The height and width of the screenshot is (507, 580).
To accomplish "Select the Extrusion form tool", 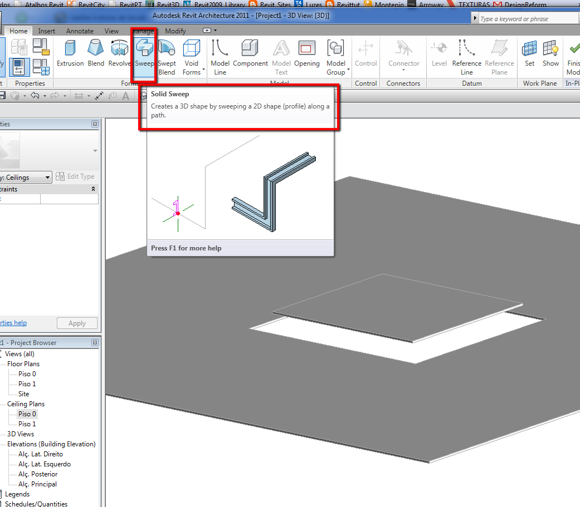I will point(70,53).
